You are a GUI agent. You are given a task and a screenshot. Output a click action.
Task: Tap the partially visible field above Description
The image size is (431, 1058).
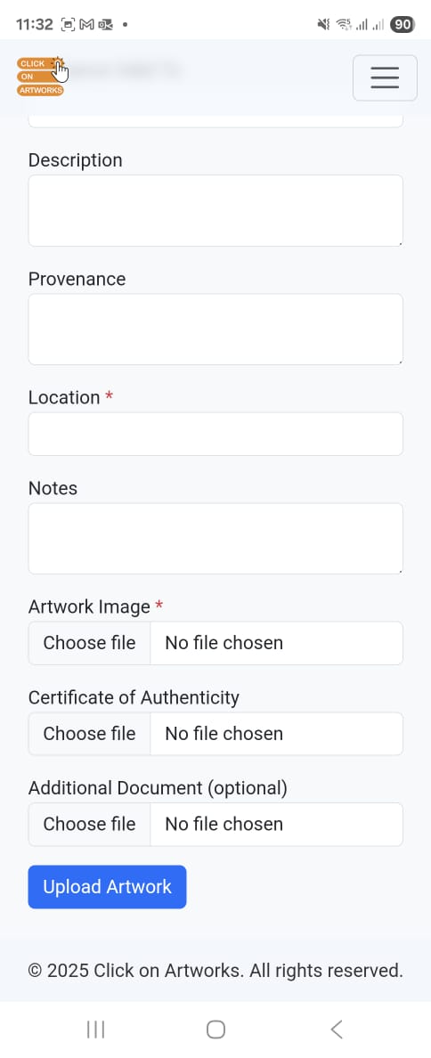click(x=215, y=121)
